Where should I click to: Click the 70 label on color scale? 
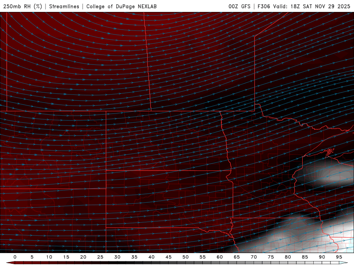(x=254, y=257)
